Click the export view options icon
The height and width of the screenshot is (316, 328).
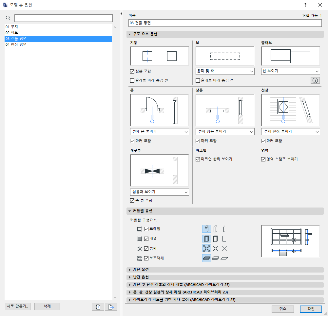111,307
